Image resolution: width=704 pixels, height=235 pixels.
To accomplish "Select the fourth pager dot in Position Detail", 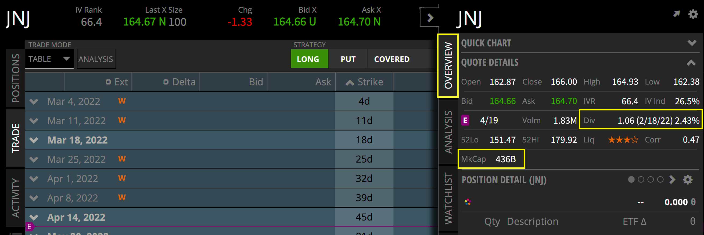I will pos(660,179).
